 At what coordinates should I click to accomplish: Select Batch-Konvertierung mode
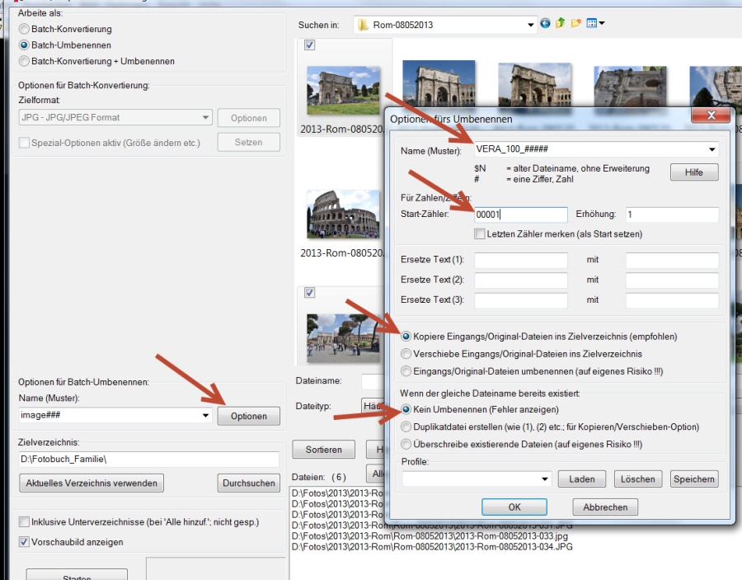tap(24, 29)
